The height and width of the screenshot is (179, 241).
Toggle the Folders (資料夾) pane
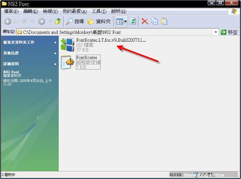pos(99,21)
